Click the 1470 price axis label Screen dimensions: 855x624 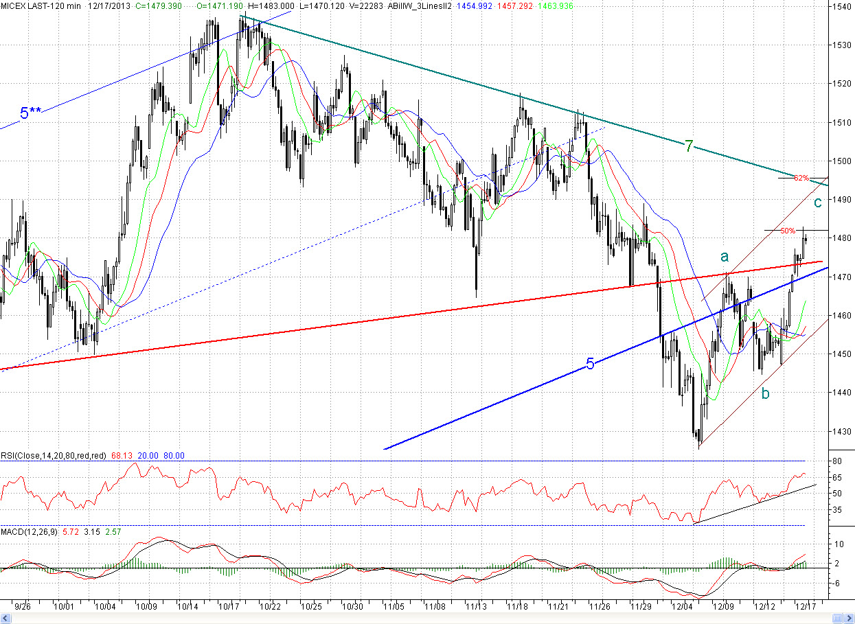point(841,277)
